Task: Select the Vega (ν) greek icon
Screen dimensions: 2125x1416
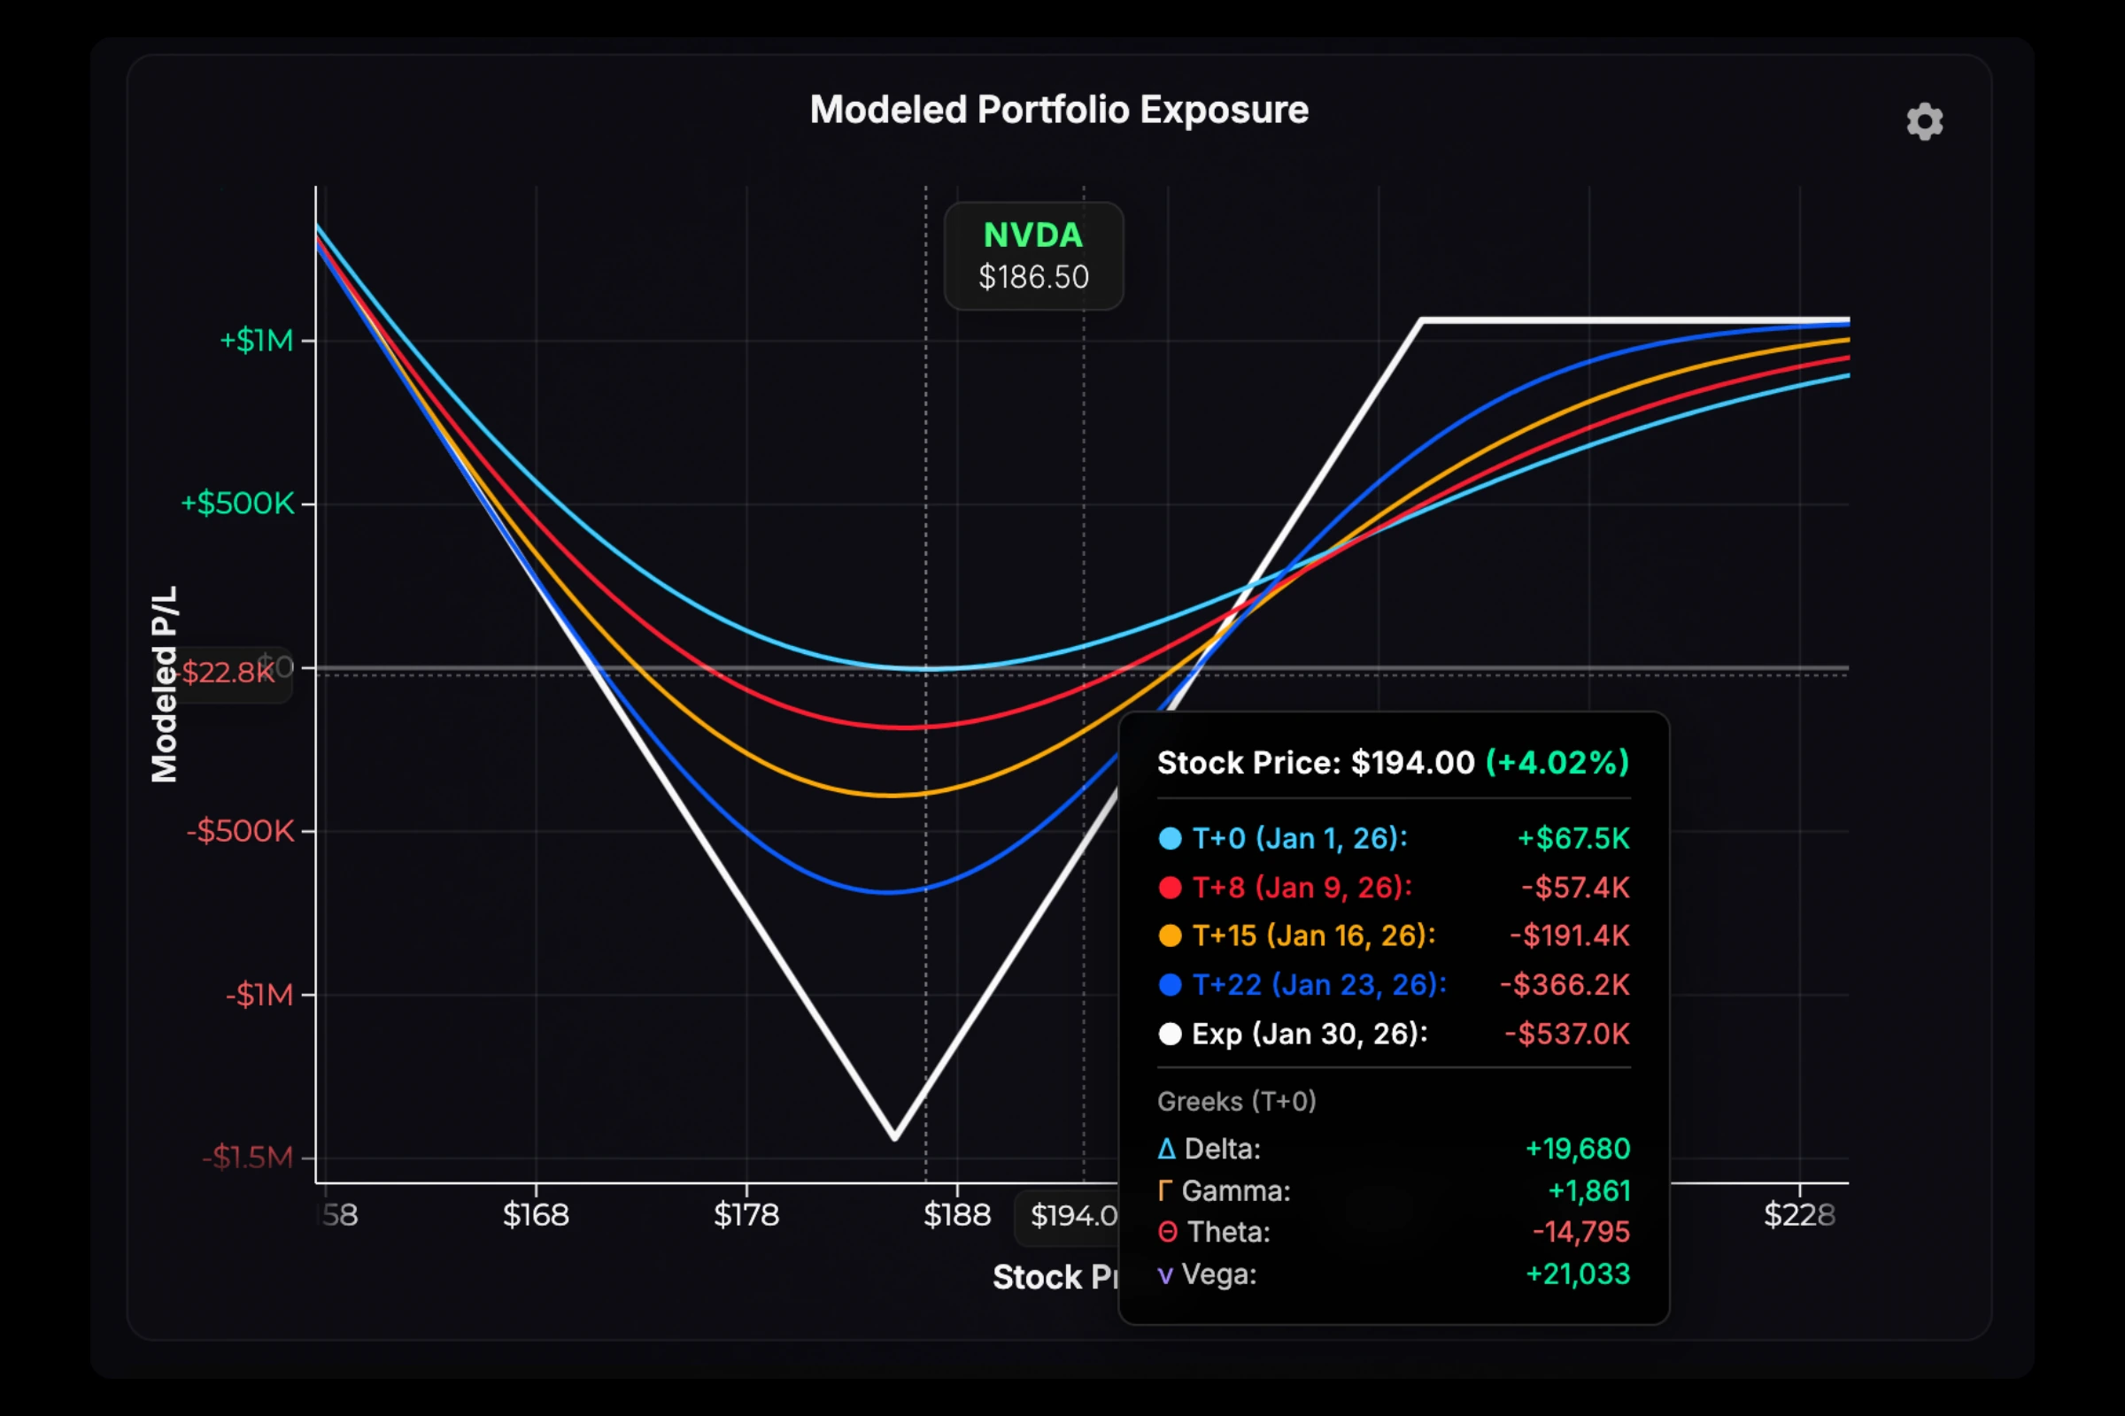Action: click(x=1165, y=1274)
